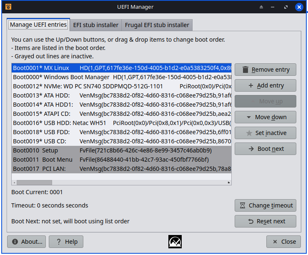Select the Boot0013 ATA HDD entry
Image resolution: width=308 pixels, height=255 pixels.
tap(121, 95)
